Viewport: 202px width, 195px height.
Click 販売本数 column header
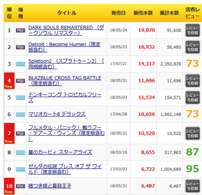pos(143,13)
